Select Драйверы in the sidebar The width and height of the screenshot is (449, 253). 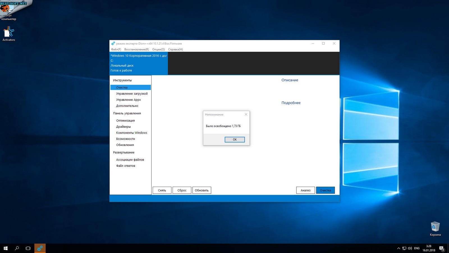pyautogui.click(x=123, y=126)
